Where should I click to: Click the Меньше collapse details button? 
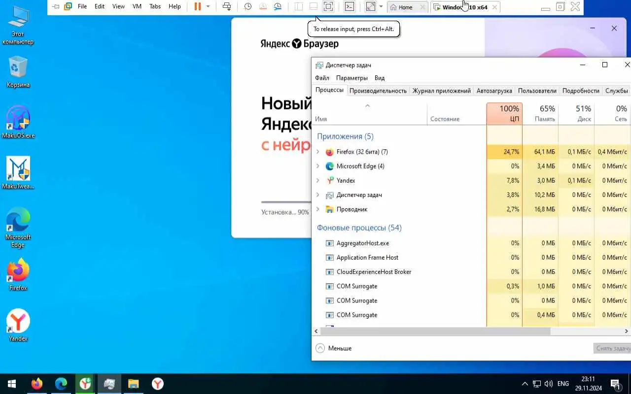pyautogui.click(x=334, y=348)
